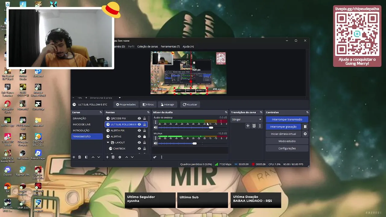Open options dots for Mic/Aux channel
Viewport: 386px width, 217px height.
click(156, 138)
